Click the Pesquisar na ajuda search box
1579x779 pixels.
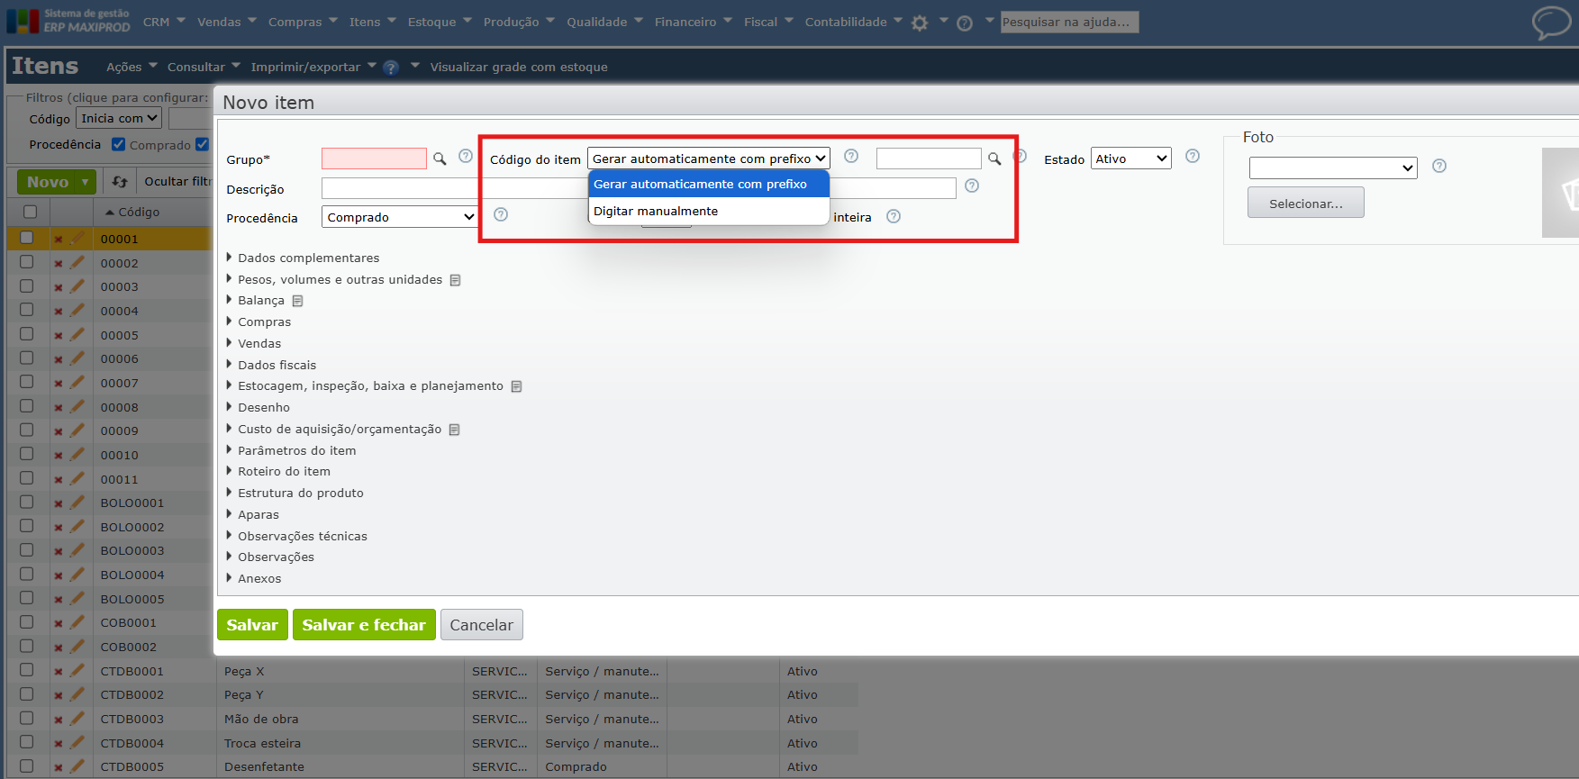click(x=1070, y=22)
